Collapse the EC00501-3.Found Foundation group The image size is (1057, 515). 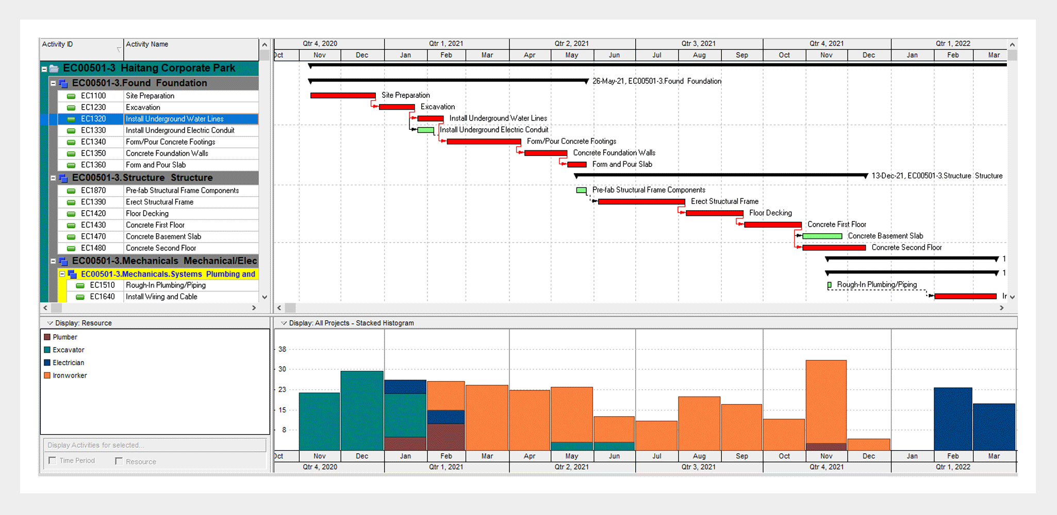point(53,83)
